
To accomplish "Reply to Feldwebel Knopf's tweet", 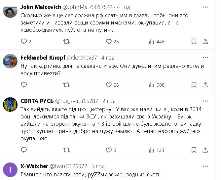I will click(x=24, y=85).
